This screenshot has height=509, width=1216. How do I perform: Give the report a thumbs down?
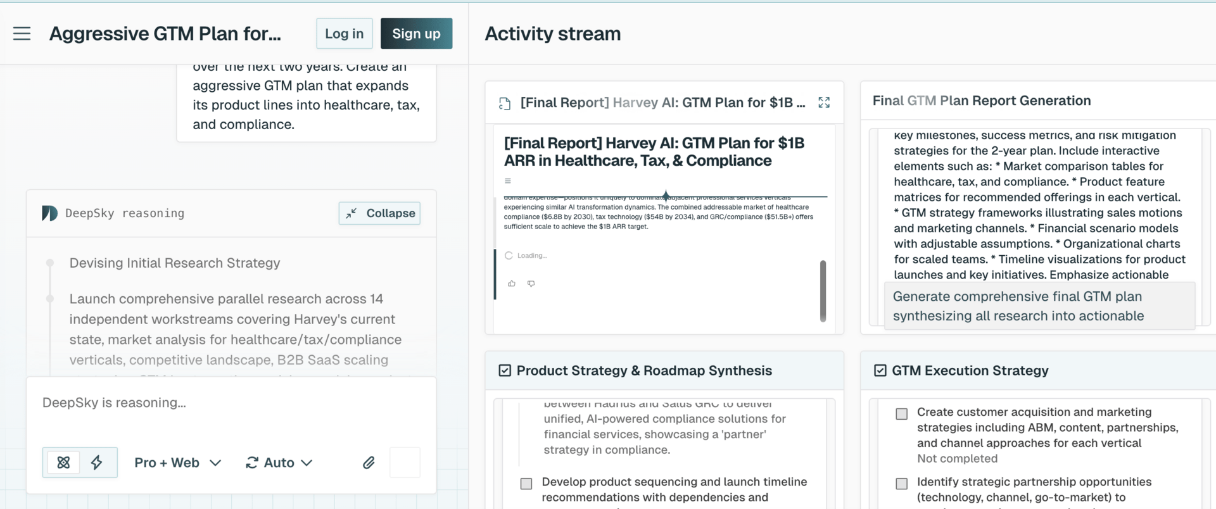click(531, 284)
